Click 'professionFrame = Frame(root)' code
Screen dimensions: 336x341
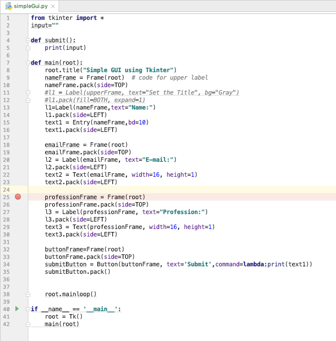pos(95,197)
